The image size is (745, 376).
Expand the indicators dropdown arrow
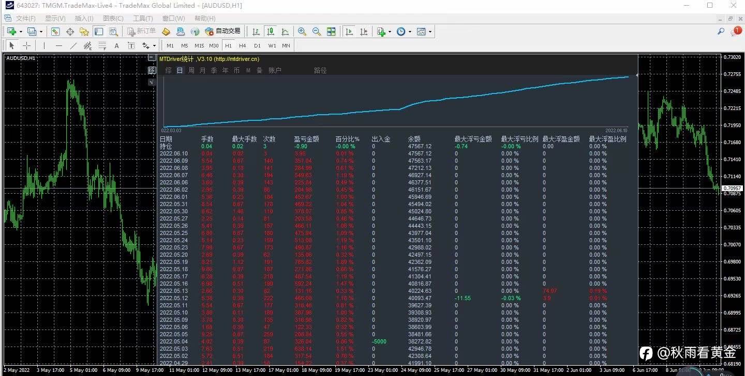click(390, 32)
